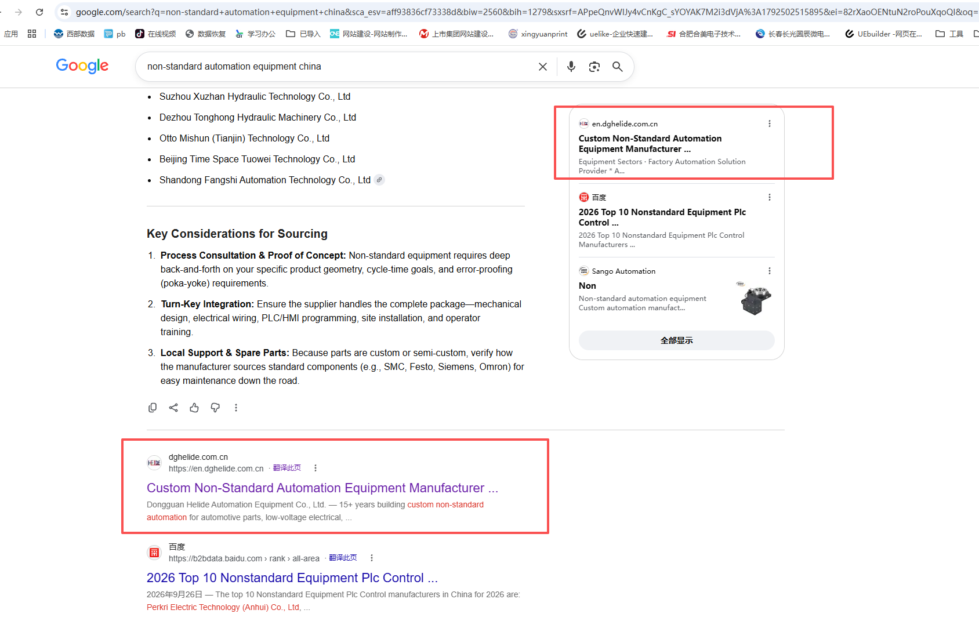This screenshot has width=979, height=628.
Task: Open options menu for b2bdata.baidu.com result
Action: [x=372, y=558]
